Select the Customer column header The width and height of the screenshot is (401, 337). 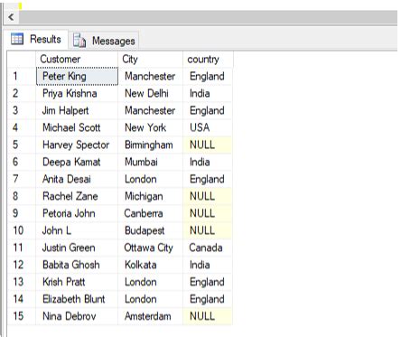tap(77, 59)
